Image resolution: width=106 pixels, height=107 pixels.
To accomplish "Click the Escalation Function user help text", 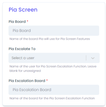I will point(53,66).
